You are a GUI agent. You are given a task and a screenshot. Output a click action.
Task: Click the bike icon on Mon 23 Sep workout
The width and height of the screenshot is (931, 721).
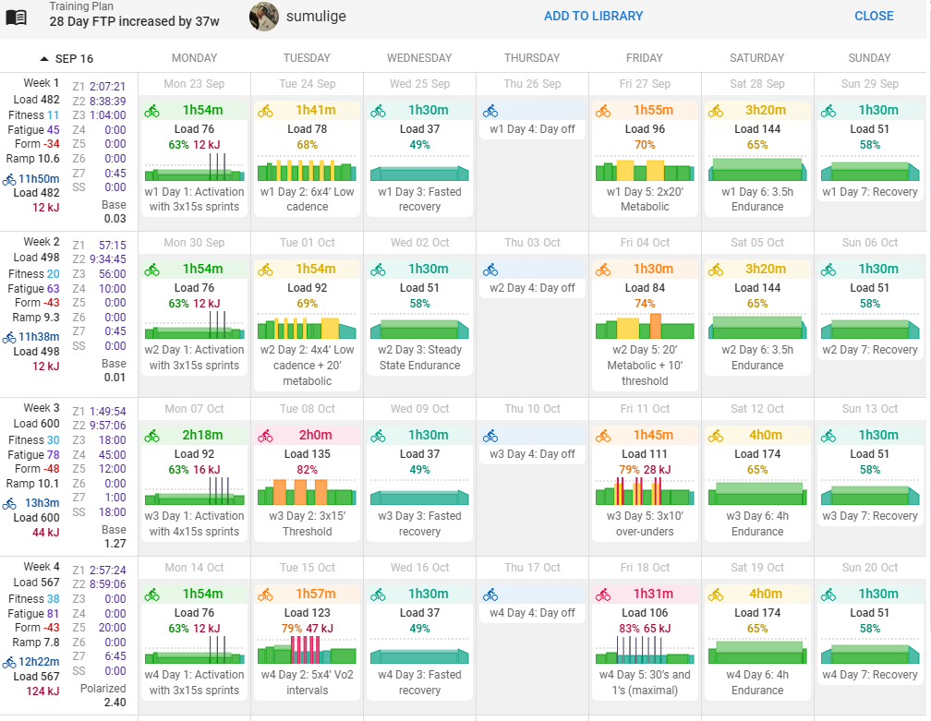click(152, 111)
